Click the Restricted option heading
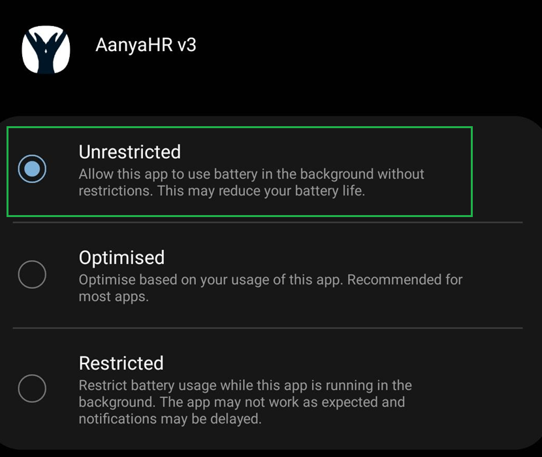This screenshot has width=542, height=457. 121,363
